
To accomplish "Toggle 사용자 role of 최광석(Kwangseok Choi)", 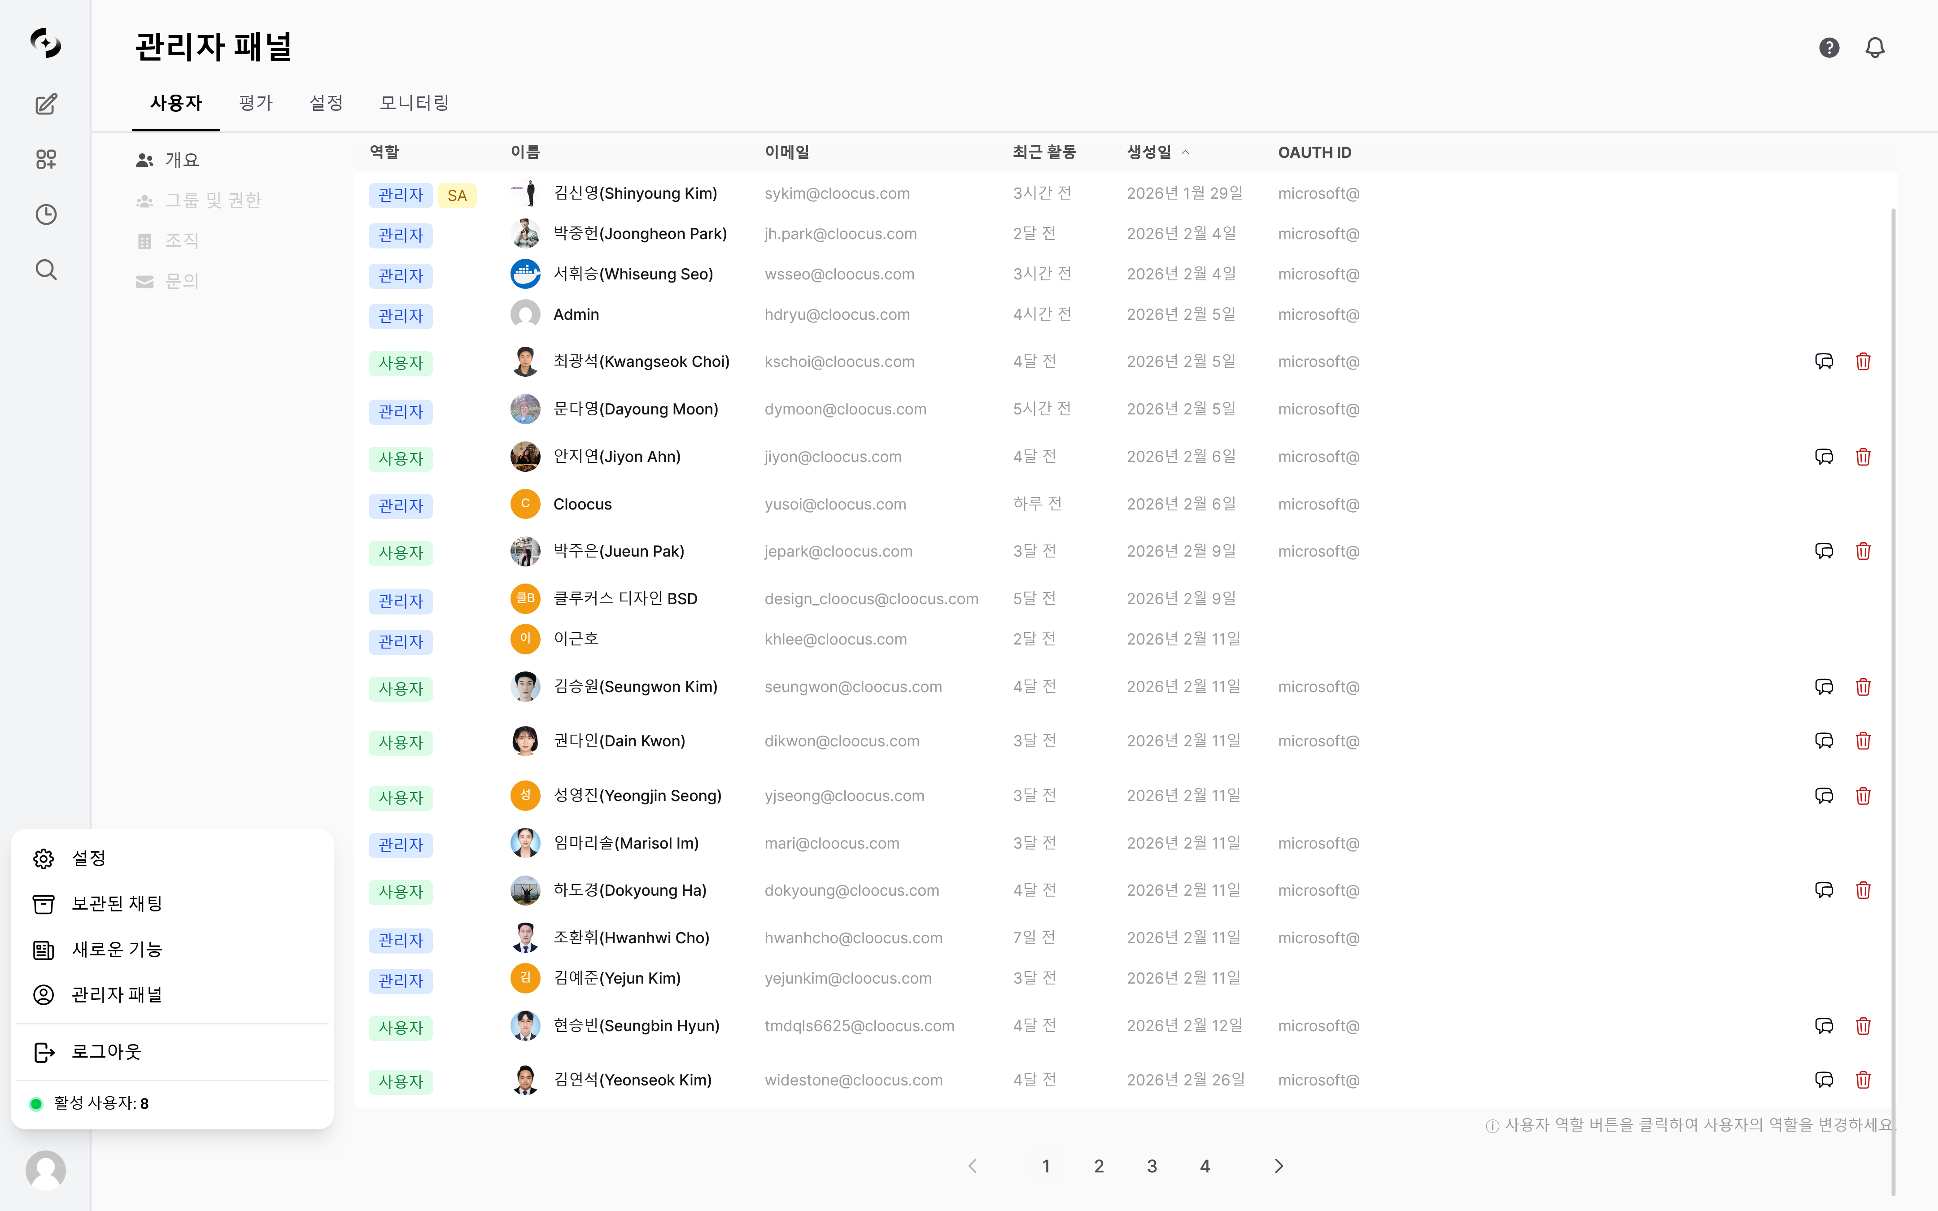I will click(401, 363).
